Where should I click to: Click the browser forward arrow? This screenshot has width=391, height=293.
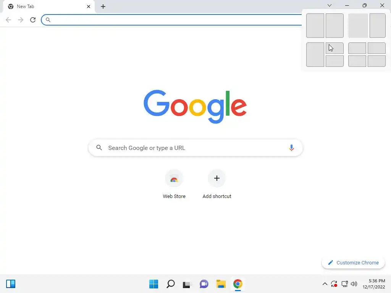click(x=21, y=20)
